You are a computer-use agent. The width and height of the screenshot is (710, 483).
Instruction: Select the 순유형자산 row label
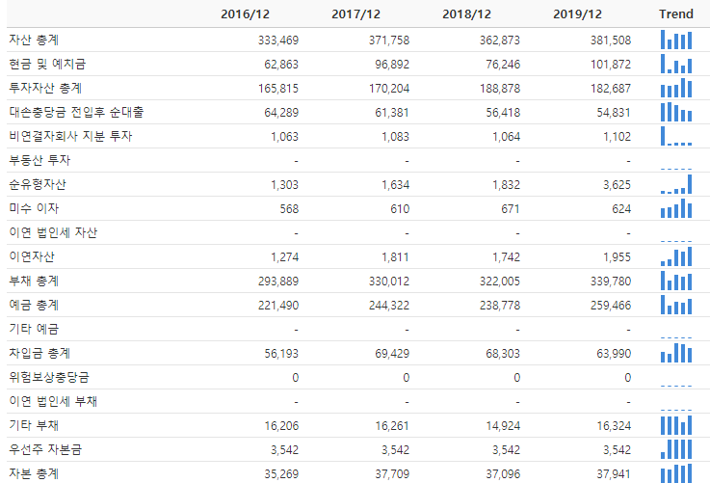pos(38,184)
